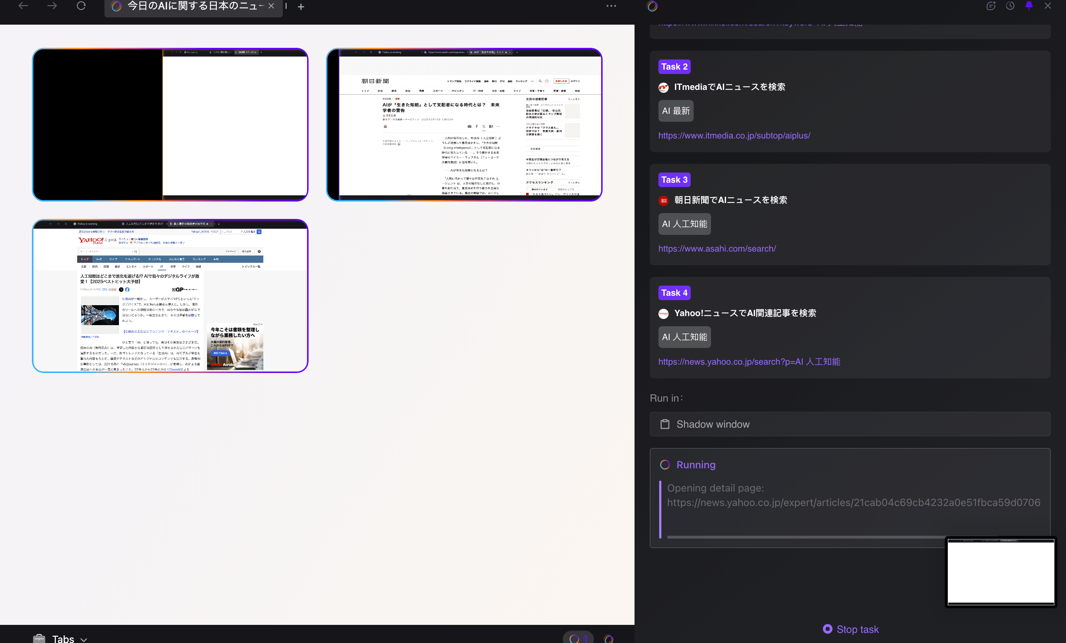Toggle the sidebar pin icon
The image size is (1066, 643).
(x=1029, y=6)
